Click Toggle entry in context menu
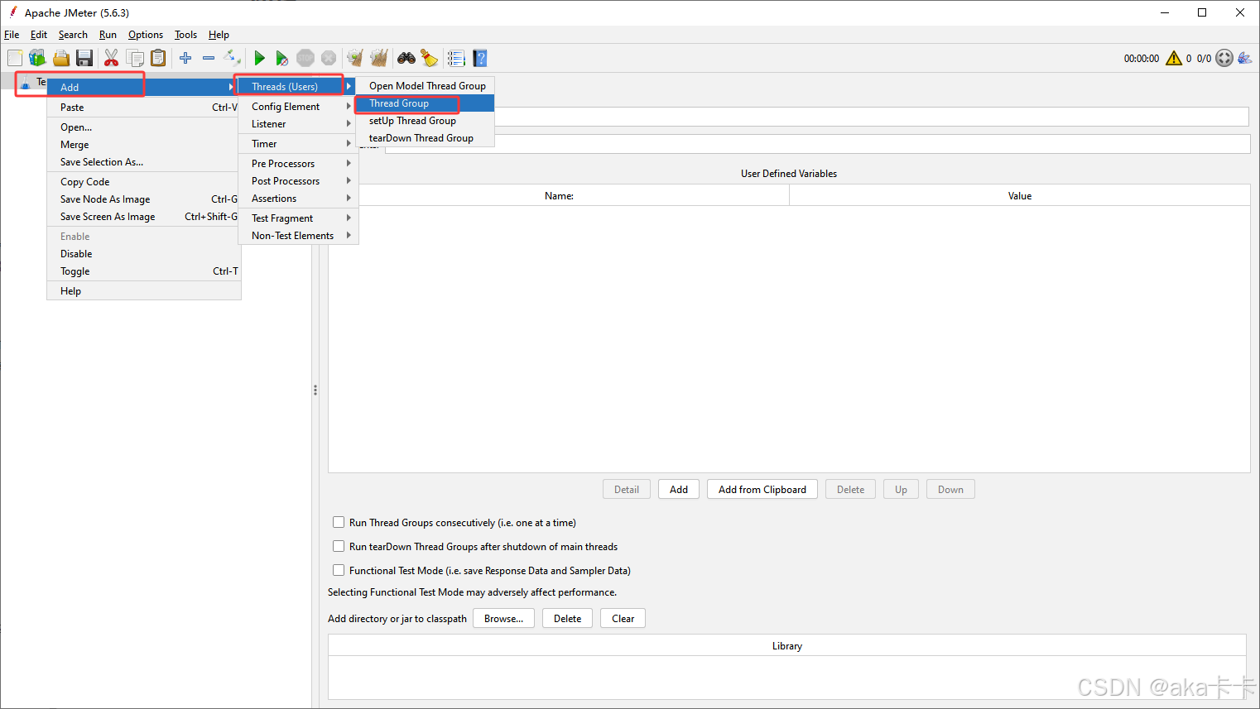1260x709 pixels. pyautogui.click(x=144, y=271)
